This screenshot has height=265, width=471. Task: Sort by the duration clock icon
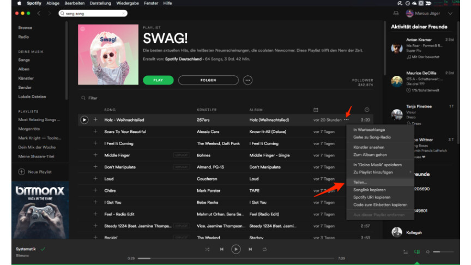[367, 110]
